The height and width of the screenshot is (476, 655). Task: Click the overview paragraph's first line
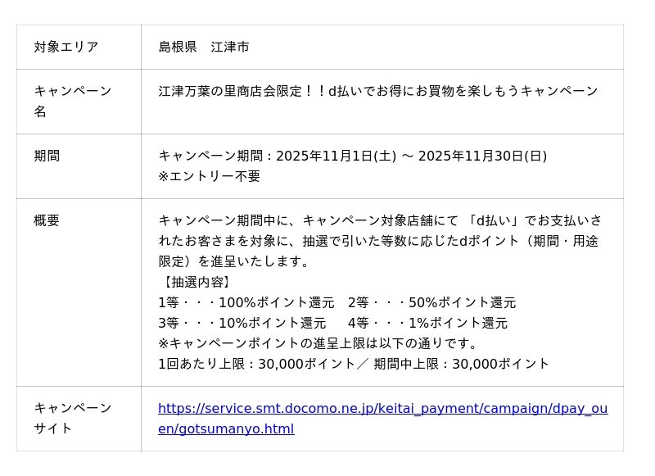(380, 220)
